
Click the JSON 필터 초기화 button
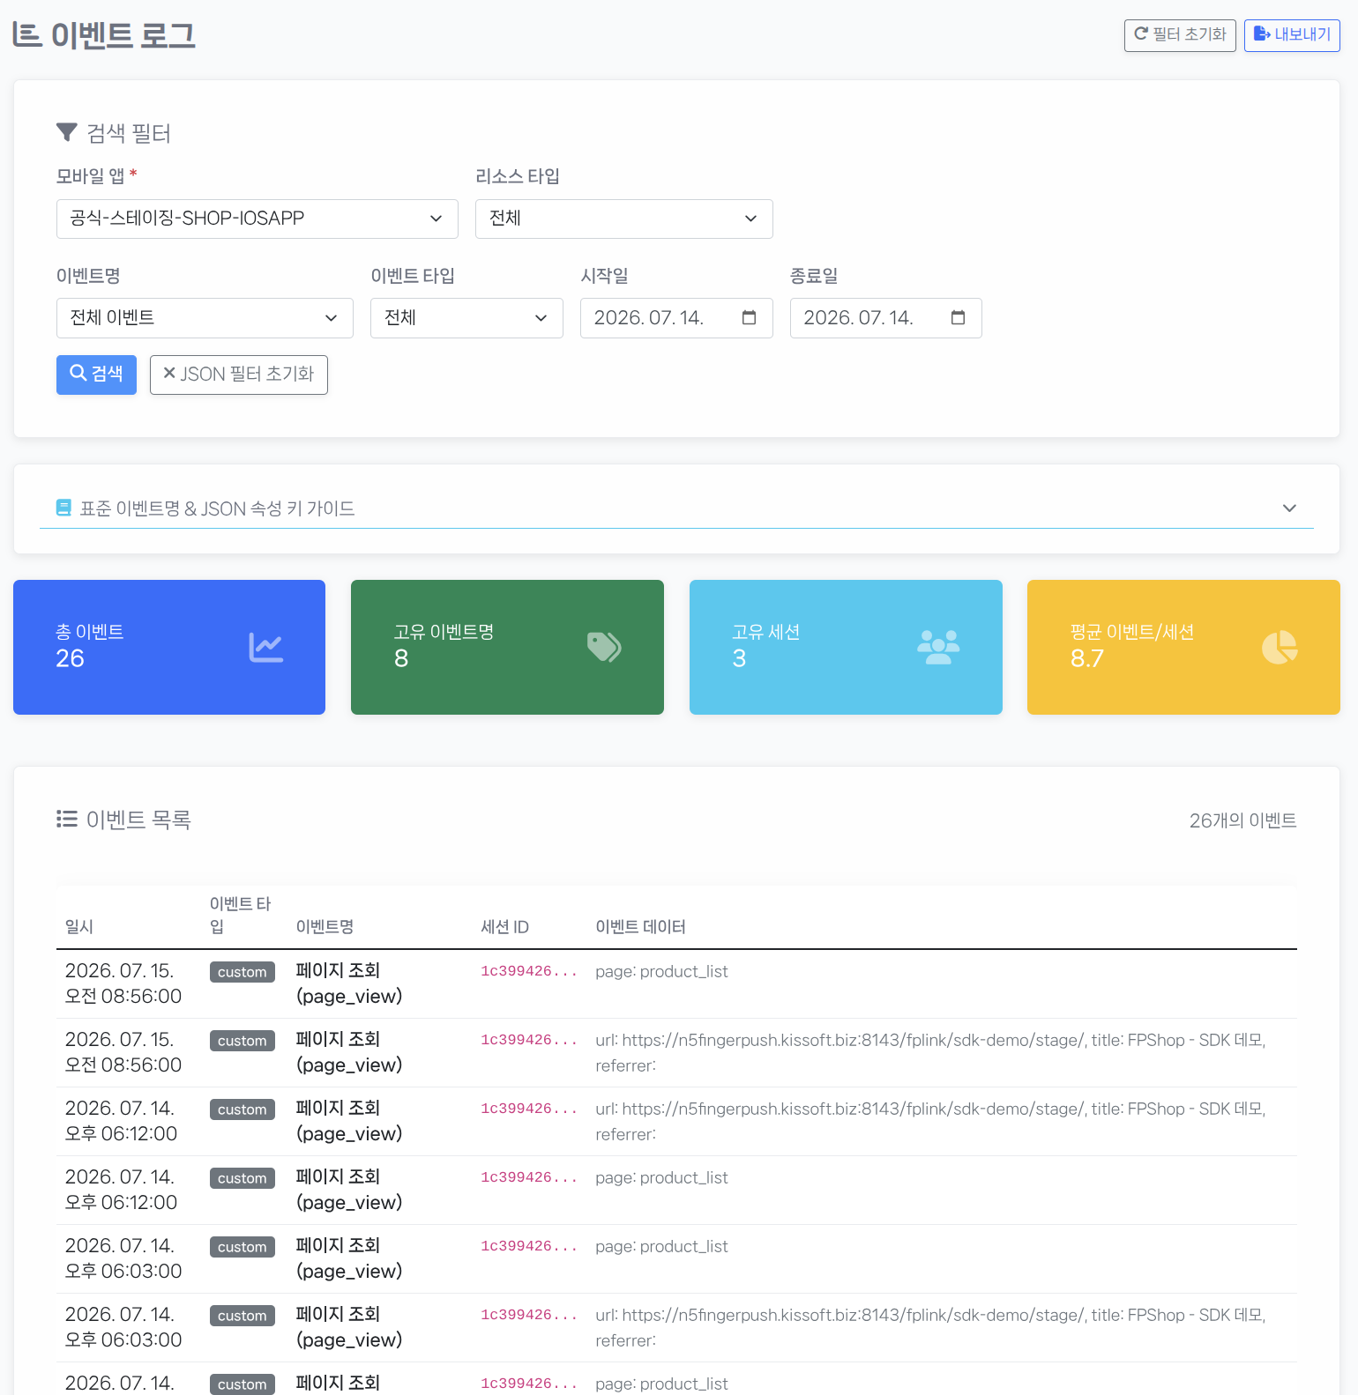[x=239, y=375]
